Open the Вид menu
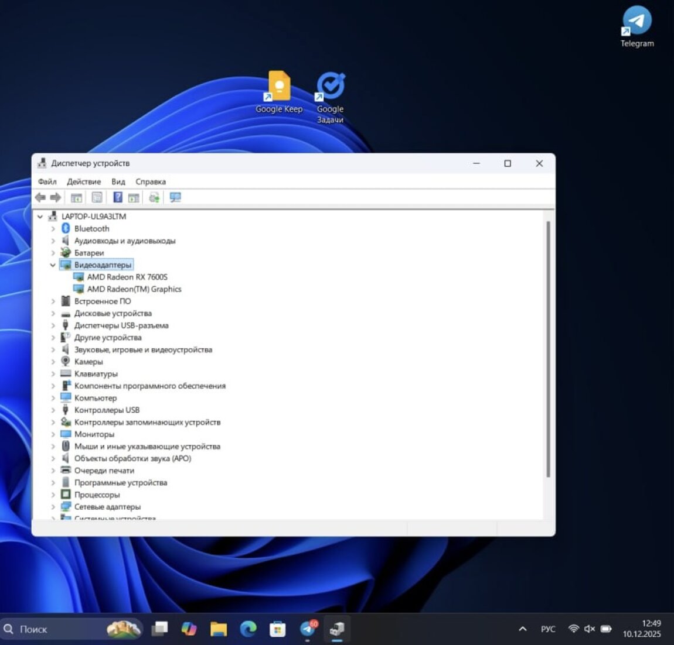Viewport: 674px width, 645px height. [x=118, y=181]
